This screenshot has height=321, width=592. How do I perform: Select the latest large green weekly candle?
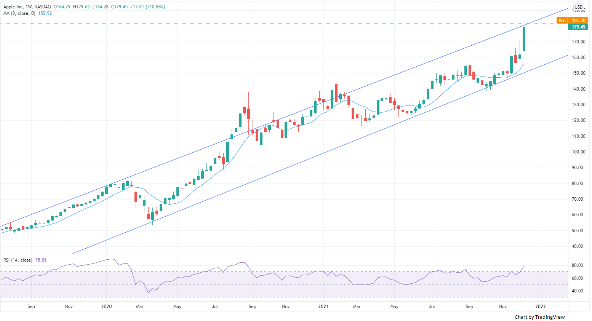click(x=524, y=39)
